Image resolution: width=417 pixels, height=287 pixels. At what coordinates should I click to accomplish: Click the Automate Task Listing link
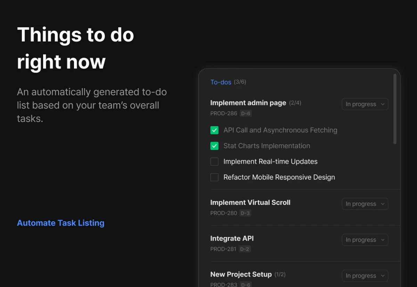click(x=61, y=223)
